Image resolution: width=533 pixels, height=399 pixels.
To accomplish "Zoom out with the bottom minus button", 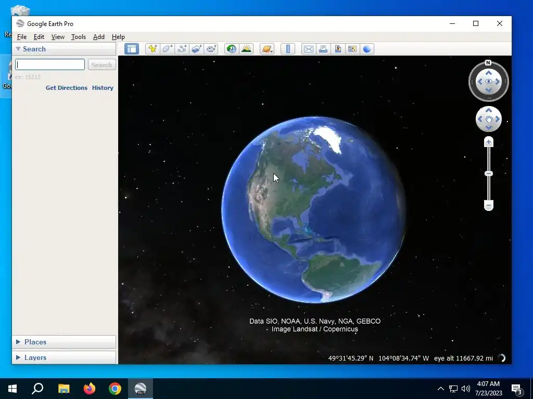I will (x=488, y=206).
